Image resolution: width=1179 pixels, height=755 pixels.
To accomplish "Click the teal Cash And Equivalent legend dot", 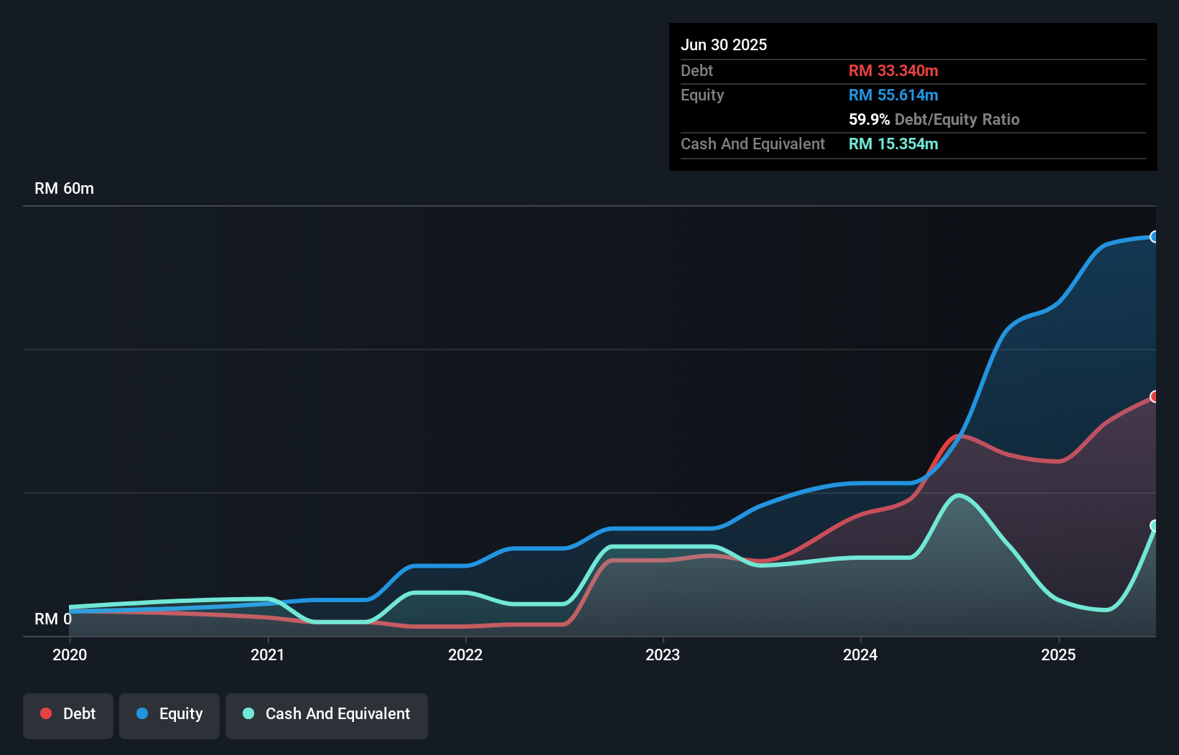I will click(248, 713).
